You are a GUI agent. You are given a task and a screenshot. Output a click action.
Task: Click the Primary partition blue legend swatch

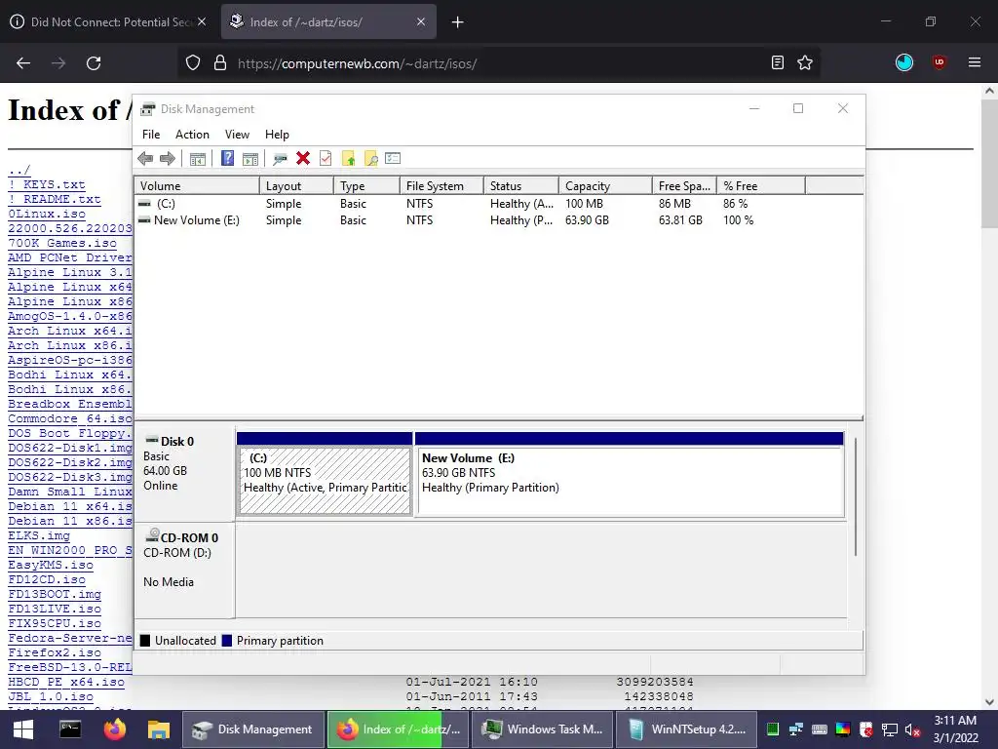226,641
